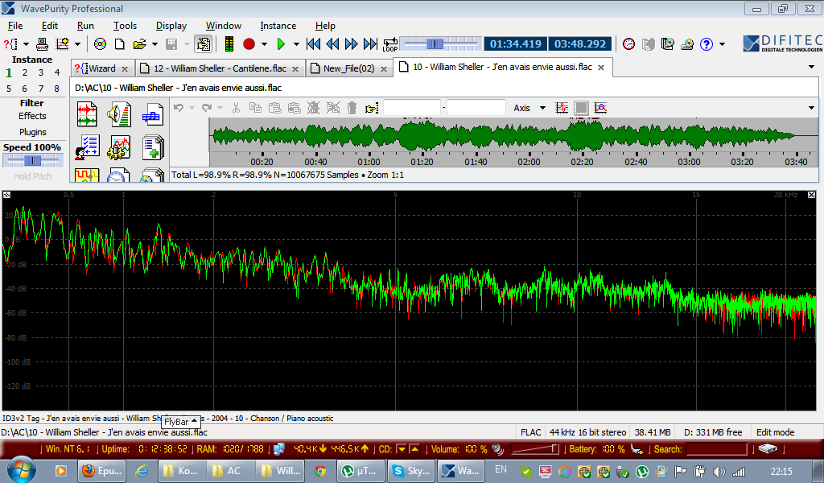Select instance number 2

pyautogui.click(x=25, y=72)
